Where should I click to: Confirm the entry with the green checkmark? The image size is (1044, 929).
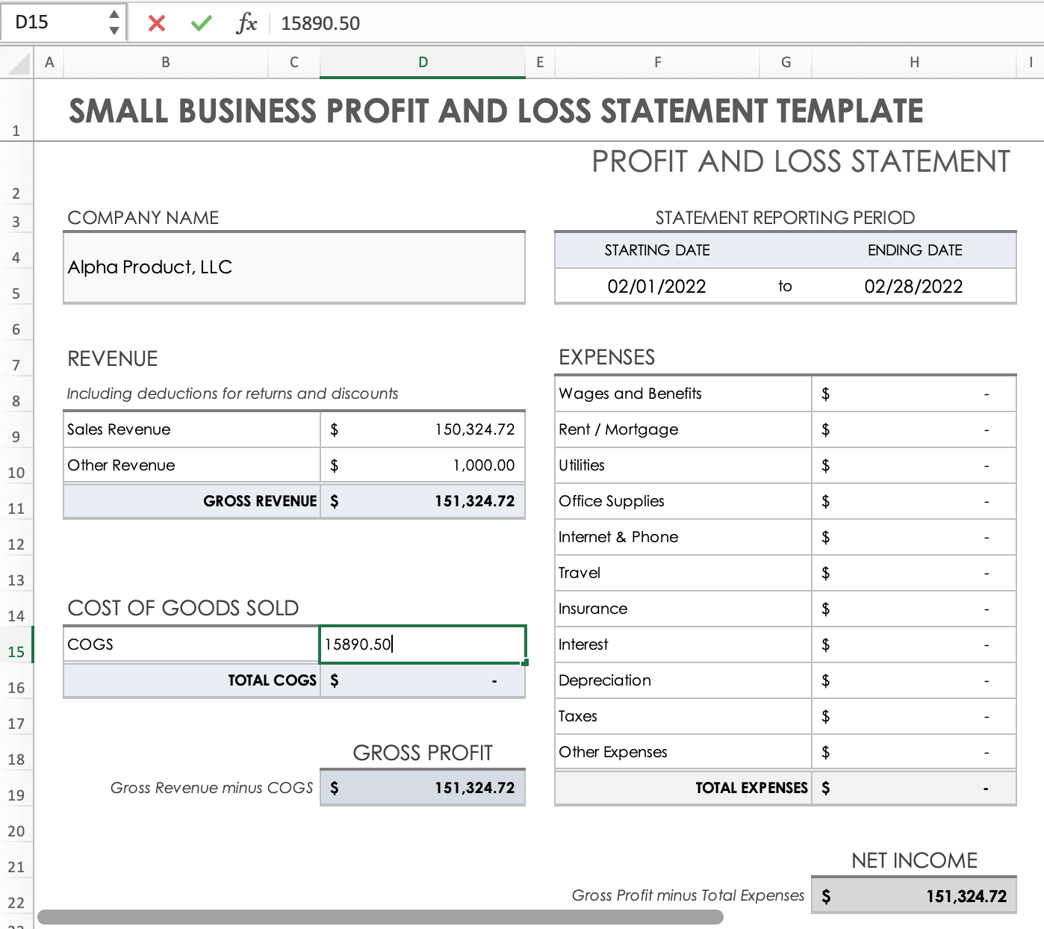pyautogui.click(x=202, y=23)
